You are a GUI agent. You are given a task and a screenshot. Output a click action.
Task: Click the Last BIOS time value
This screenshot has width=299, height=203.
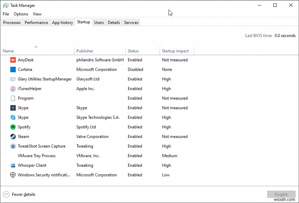285,36
